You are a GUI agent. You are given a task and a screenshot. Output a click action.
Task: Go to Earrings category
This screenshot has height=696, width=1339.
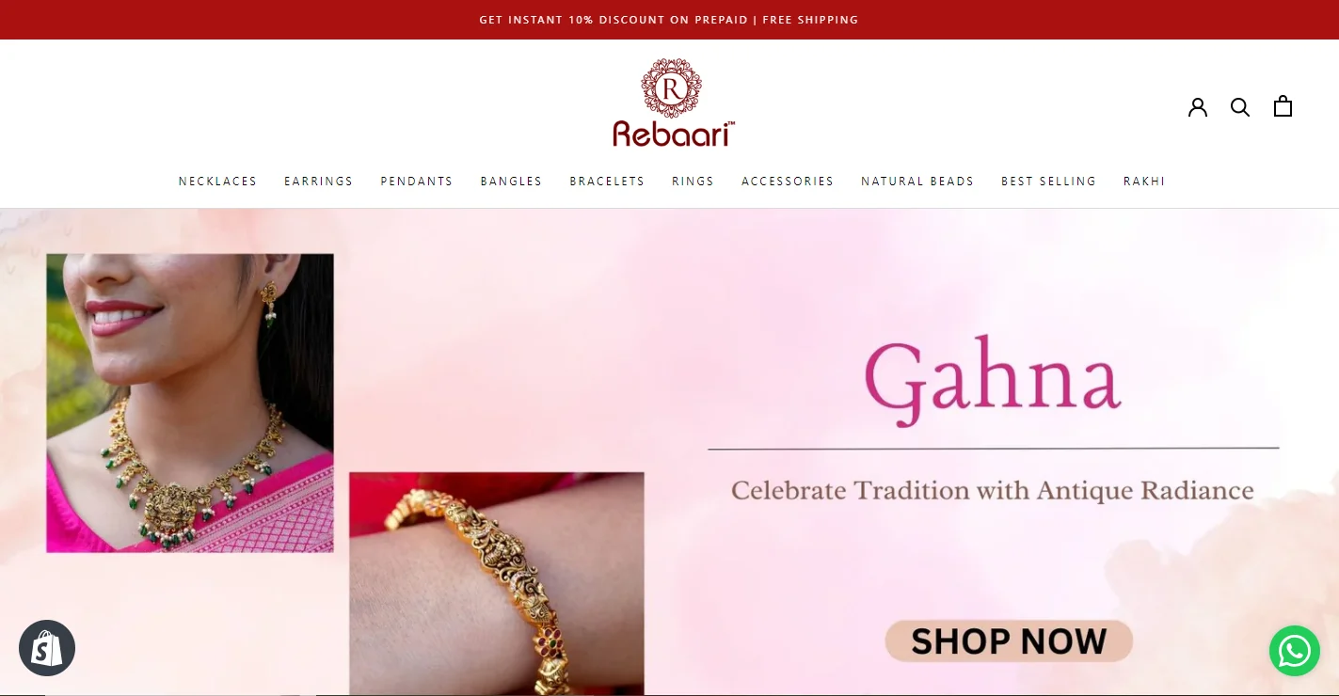[319, 182]
